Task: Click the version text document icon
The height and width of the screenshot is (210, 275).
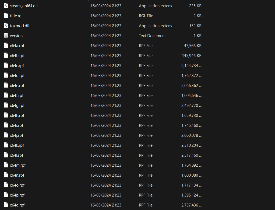Action: click(6, 36)
